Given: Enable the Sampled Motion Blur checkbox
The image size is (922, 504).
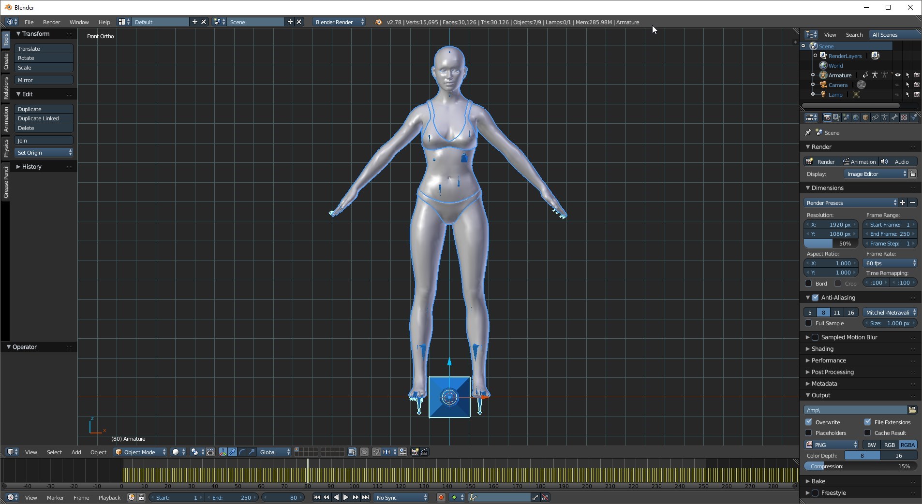Looking at the screenshot, I should pos(815,337).
